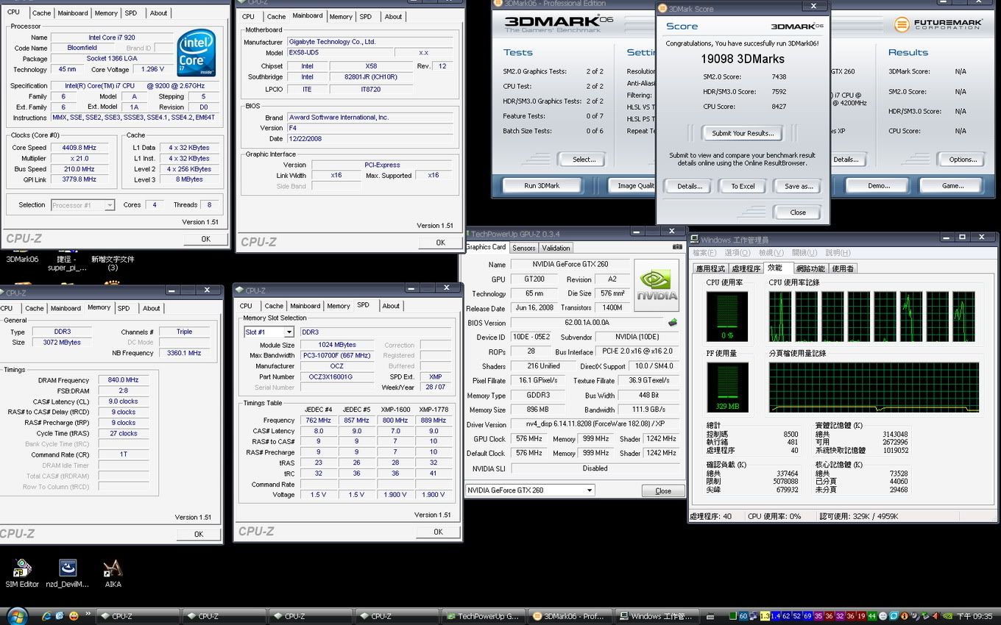Click the GPU-Z screenshot camera icon
This screenshot has height=625, width=1001.
[677, 248]
